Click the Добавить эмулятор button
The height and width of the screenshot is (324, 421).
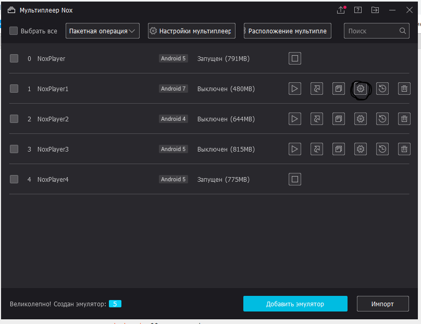[295, 304]
